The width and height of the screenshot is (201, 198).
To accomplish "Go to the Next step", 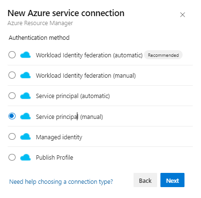I will point(172,180).
